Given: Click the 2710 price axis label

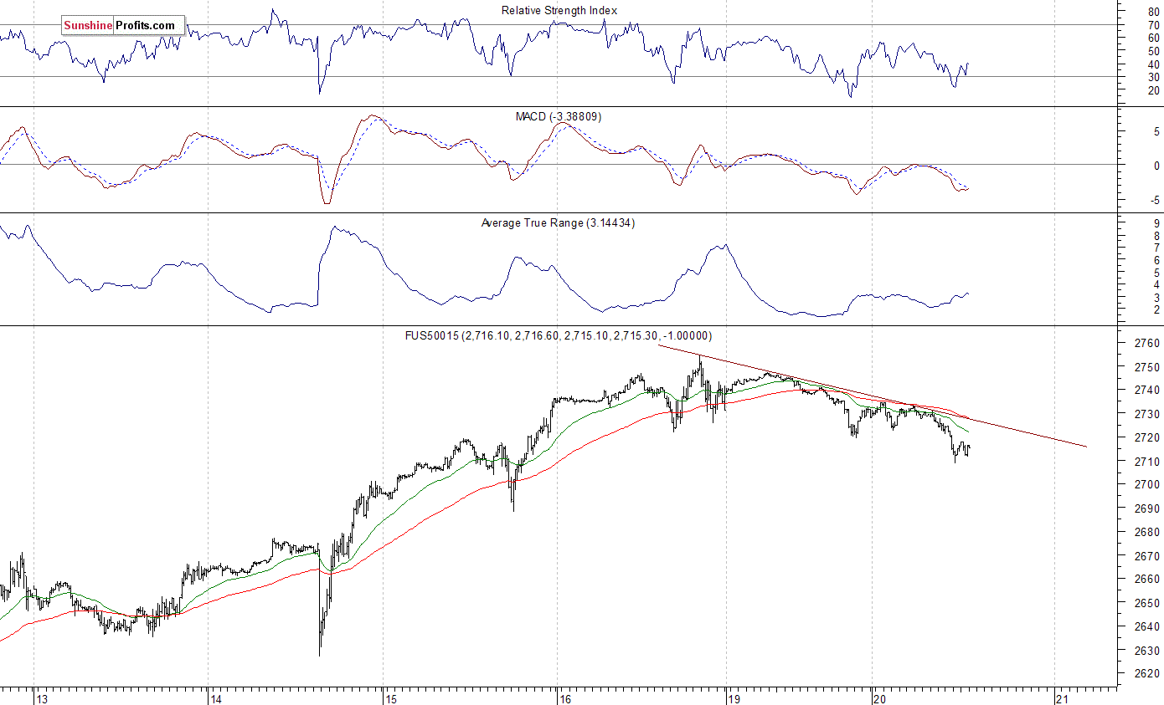Looking at the screenshot, I should 1147,462.
